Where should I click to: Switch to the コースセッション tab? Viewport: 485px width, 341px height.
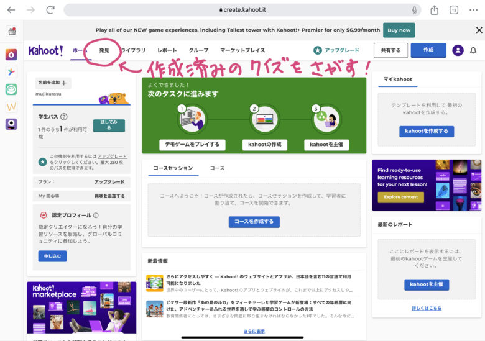pyautogui.click(x=173, y=168)
